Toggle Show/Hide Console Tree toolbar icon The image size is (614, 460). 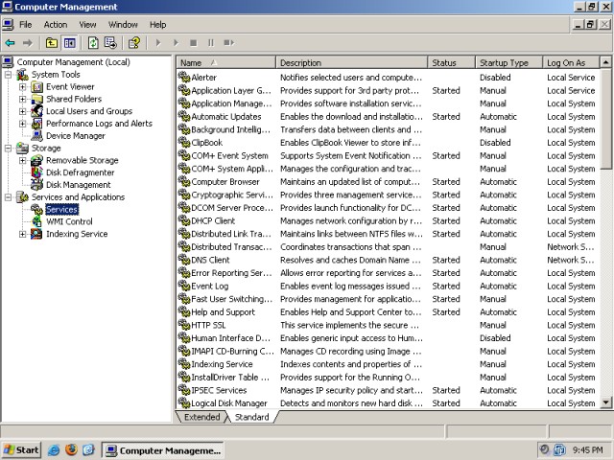(70, 42)
